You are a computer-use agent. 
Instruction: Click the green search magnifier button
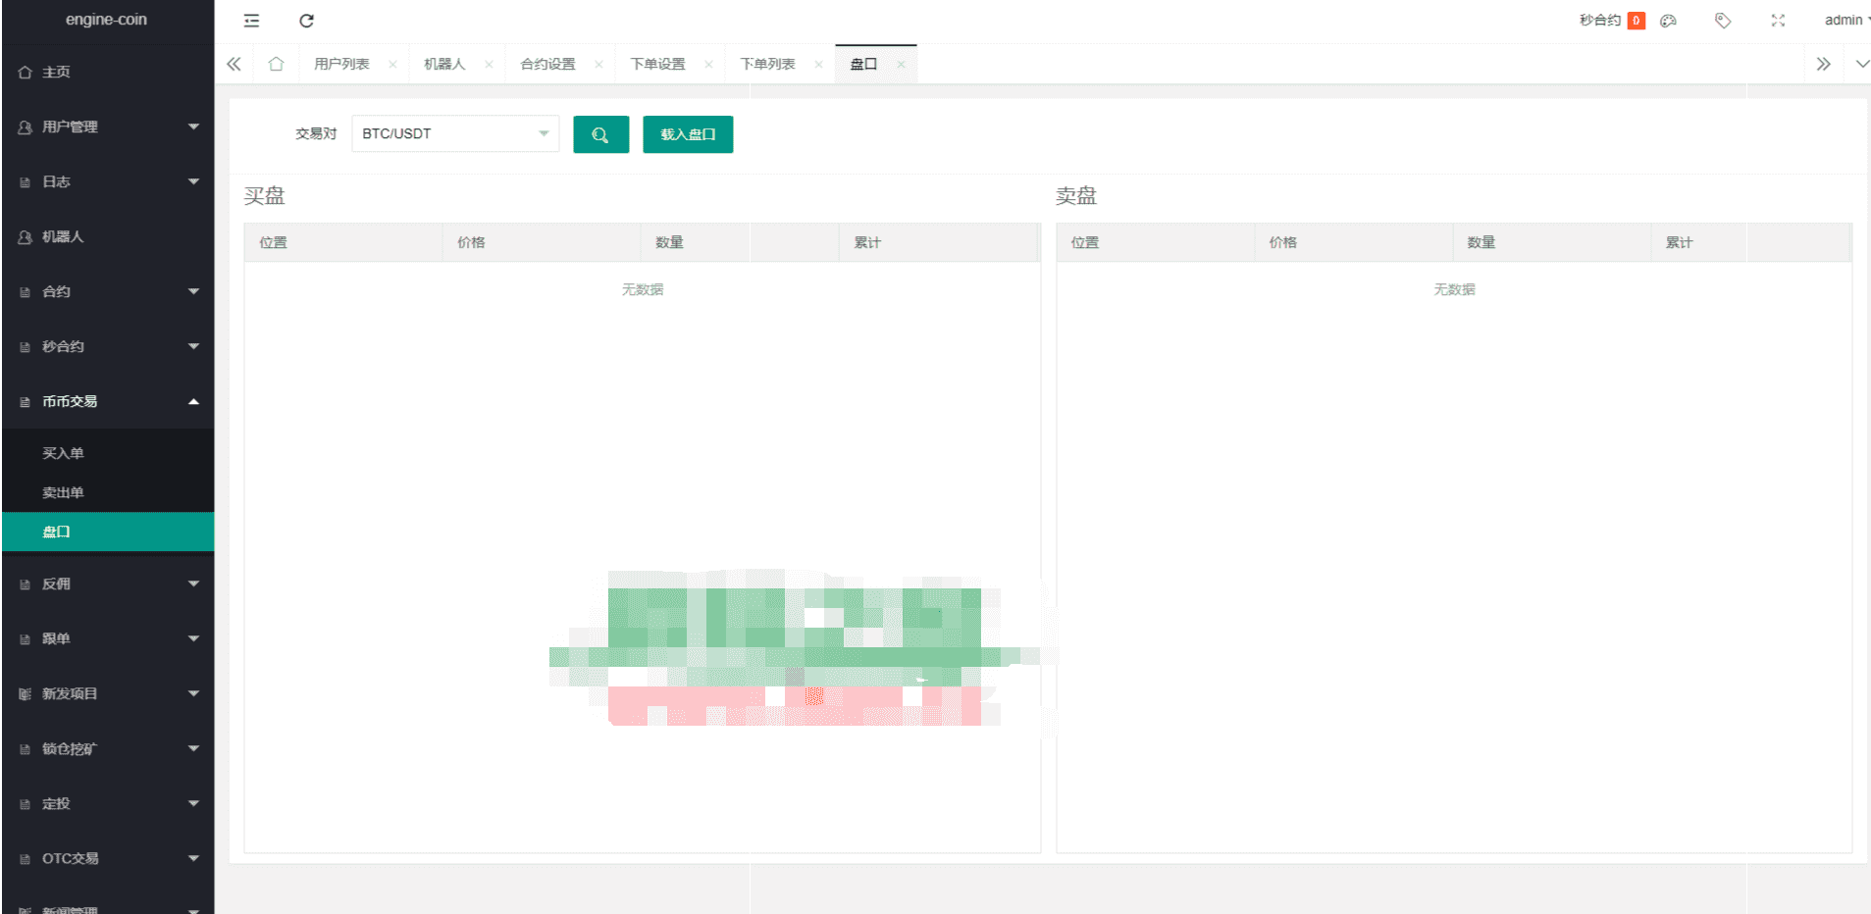[600, 134]
